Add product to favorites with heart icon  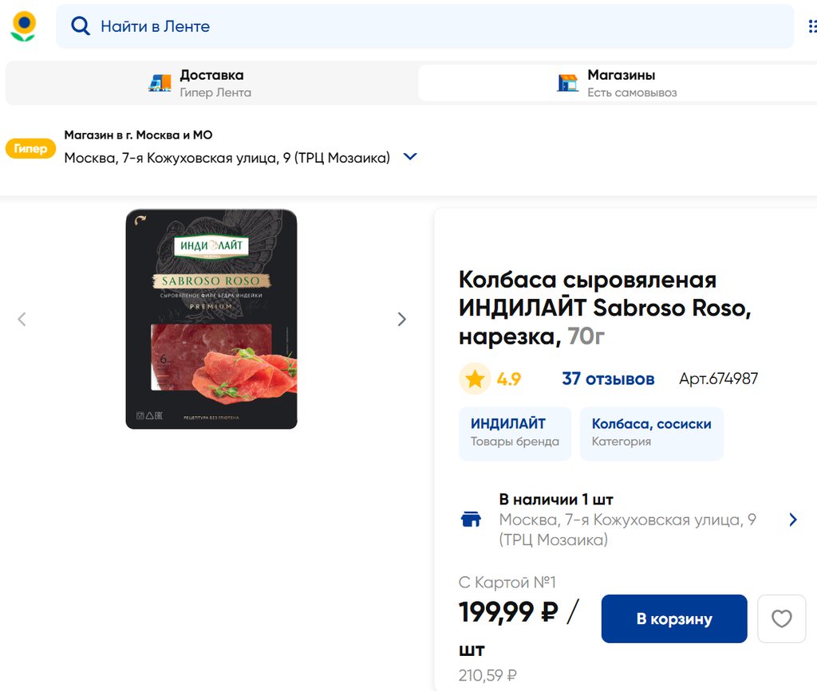click(x=781, y=618)
